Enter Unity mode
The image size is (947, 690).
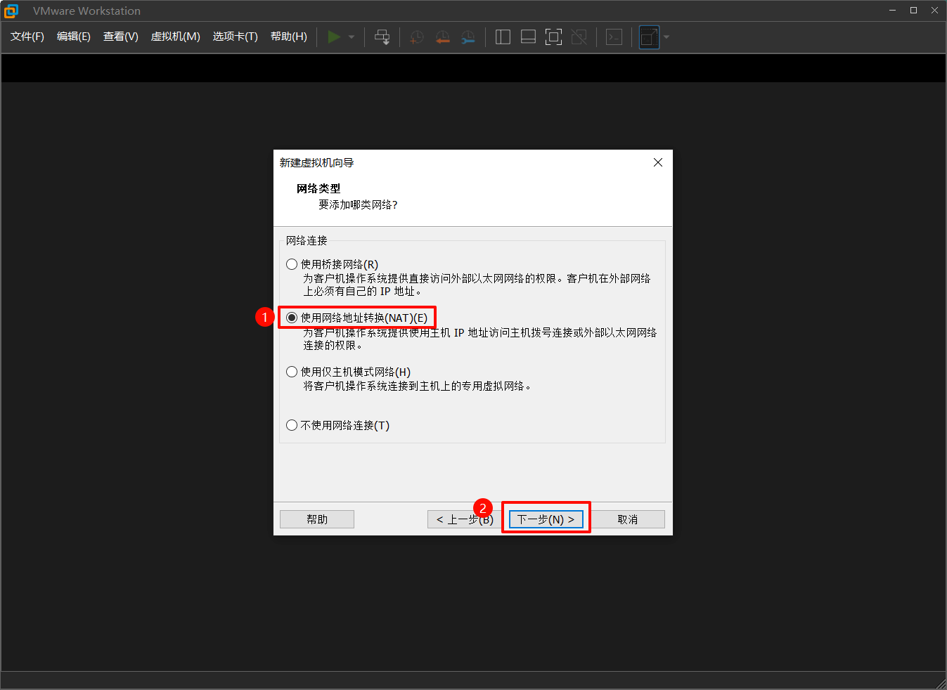point(579,37)
